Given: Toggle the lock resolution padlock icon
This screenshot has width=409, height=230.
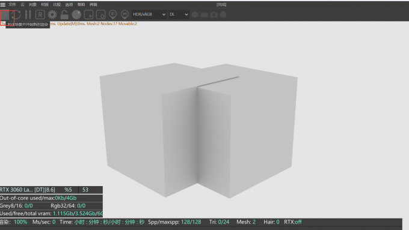Looking at the screenshot, I should point(64,15).
